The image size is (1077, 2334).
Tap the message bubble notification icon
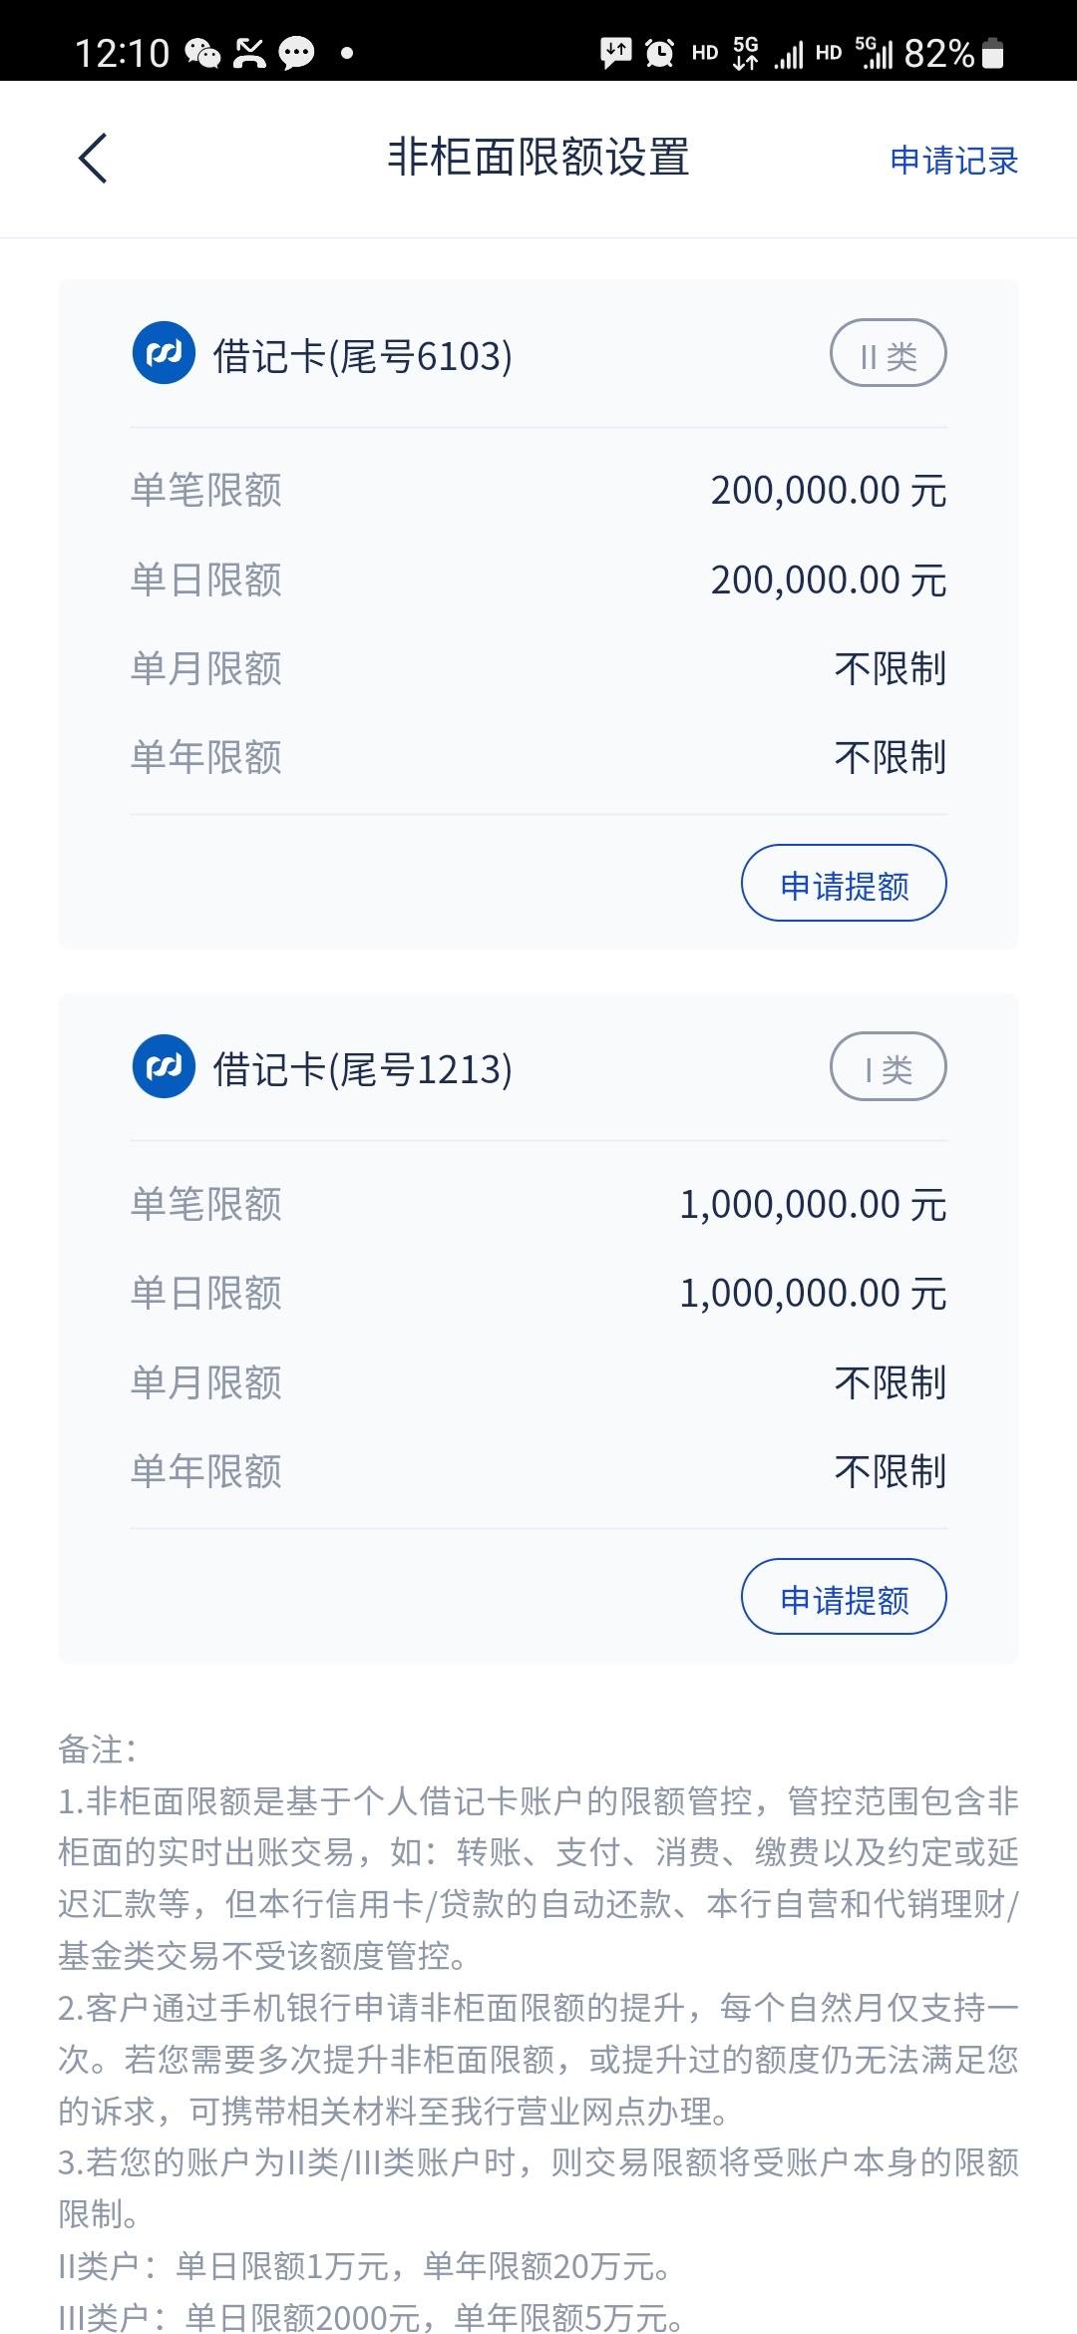[296, 53]
